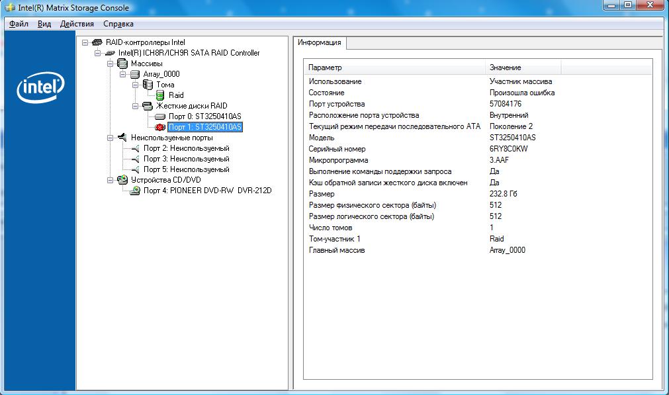Click the Состояние parameter row
The image size is (669, 395).
478,93
